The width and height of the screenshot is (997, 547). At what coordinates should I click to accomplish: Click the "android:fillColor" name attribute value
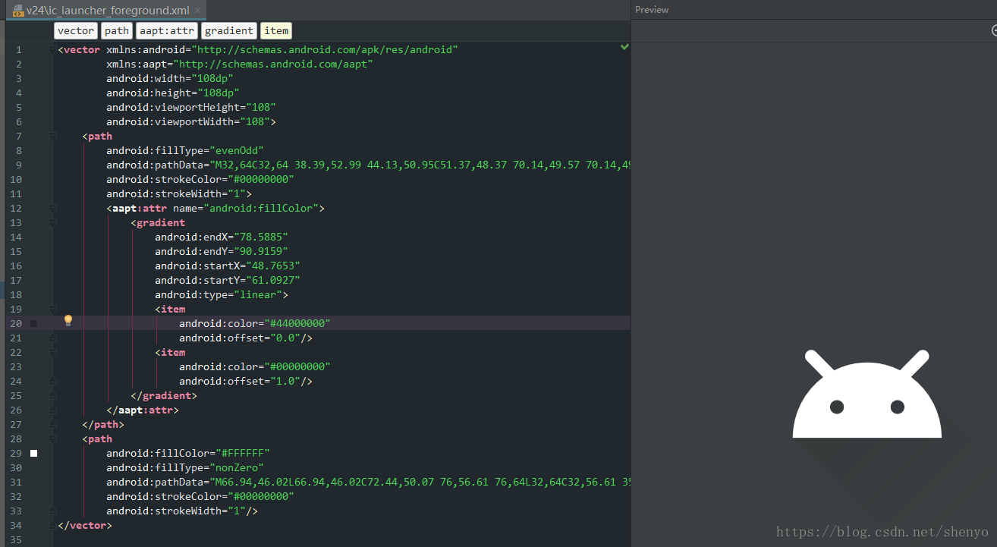click(x=261, y=208)
